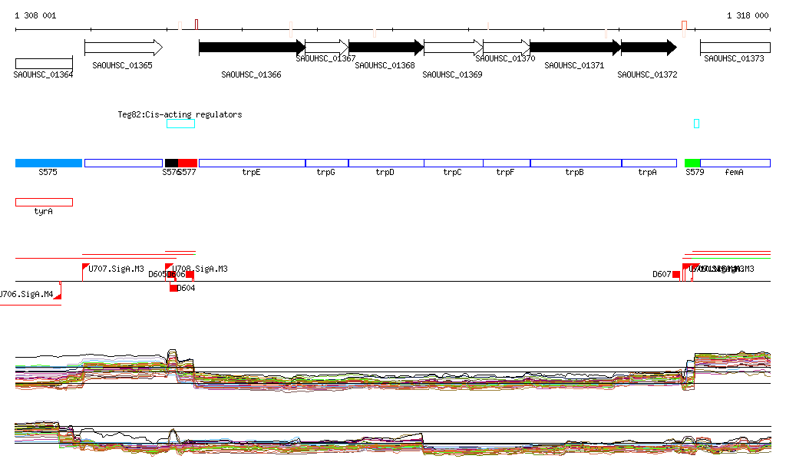Click the red D604 down-shift marker
This screenshot has height=469, width=786.
[174, 288]
